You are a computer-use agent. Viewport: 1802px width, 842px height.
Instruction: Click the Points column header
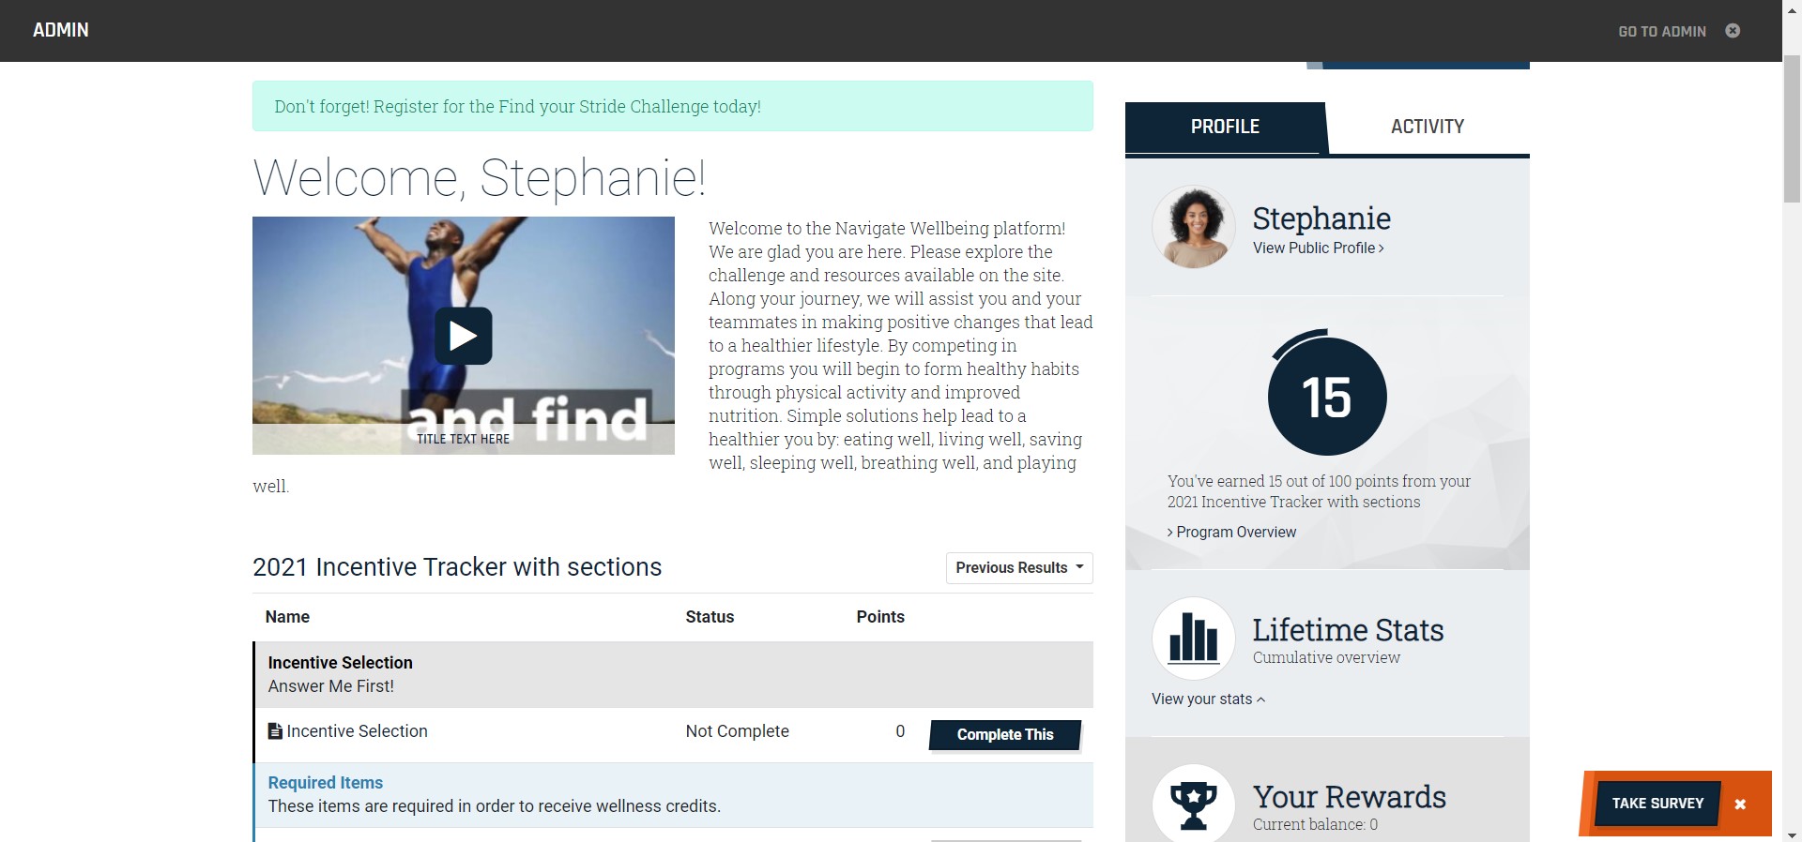click(880, 617)
